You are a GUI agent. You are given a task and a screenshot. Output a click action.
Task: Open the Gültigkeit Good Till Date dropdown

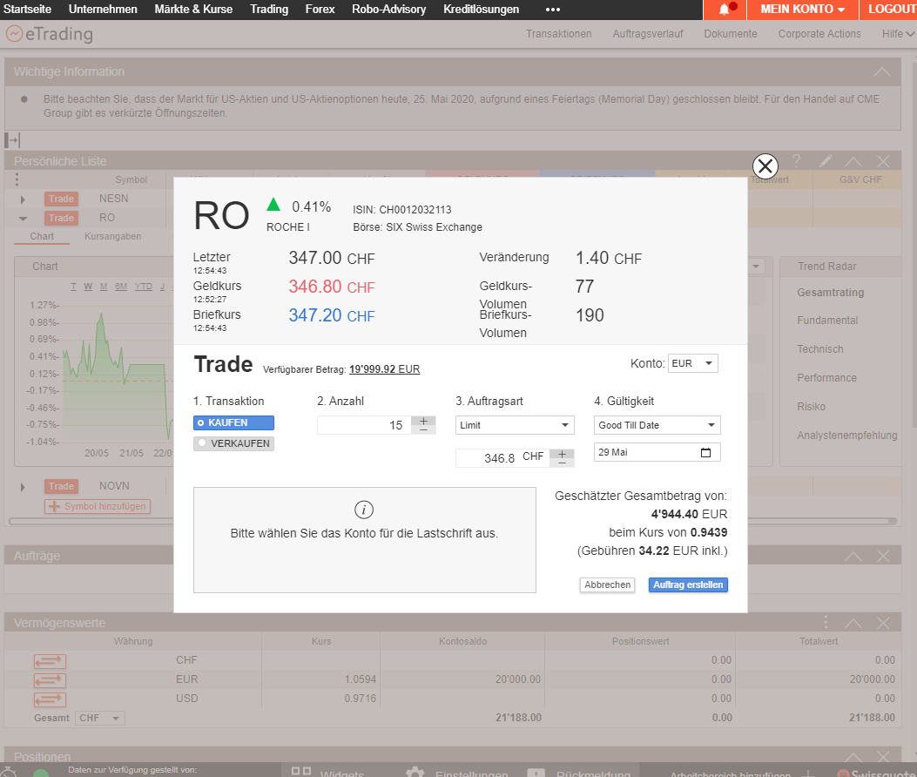click(x=657, y=425)
